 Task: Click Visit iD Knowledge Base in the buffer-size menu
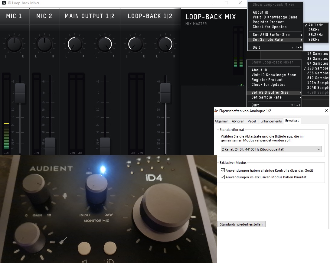pyautogui.click(x=274, y=75)
